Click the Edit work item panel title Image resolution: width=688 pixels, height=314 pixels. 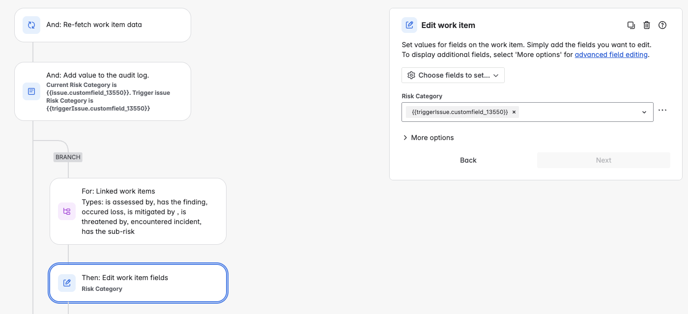pyautogui.click(x=448, y=25)
